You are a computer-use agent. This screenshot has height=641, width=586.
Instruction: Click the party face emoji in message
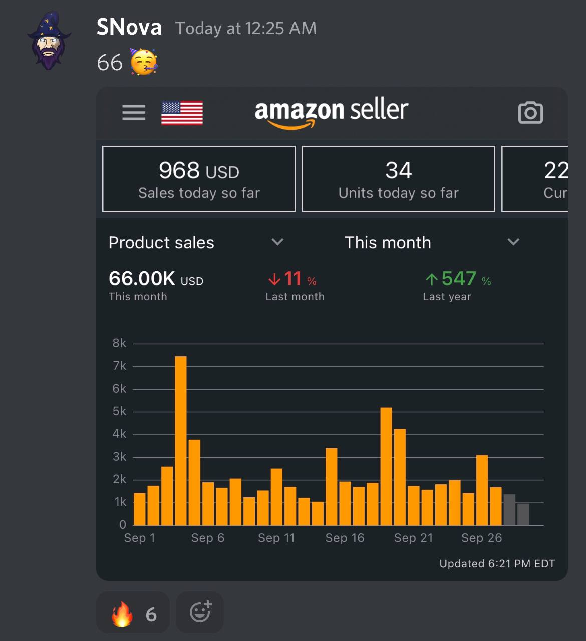coord(144,62)
